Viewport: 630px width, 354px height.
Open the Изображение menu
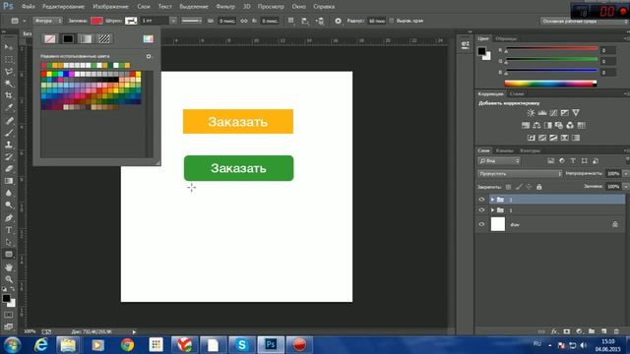point(110,7)
